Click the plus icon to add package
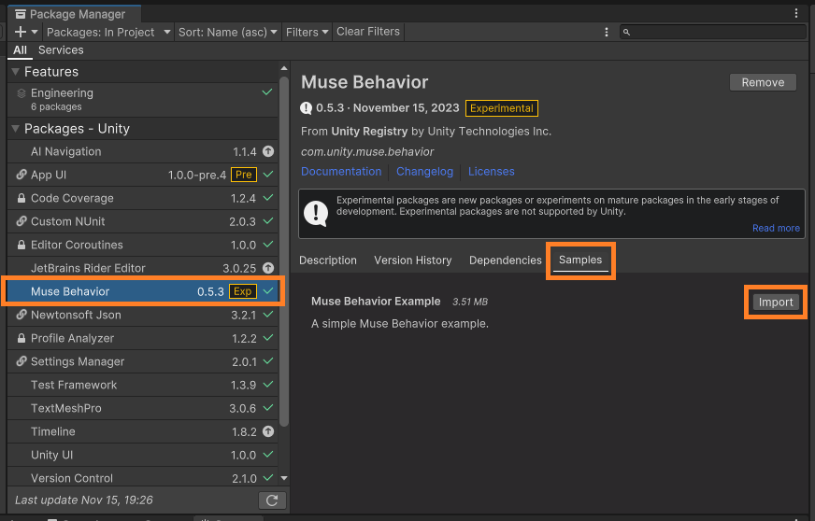Screen dimensions: 815x521 tap(21, 32)
